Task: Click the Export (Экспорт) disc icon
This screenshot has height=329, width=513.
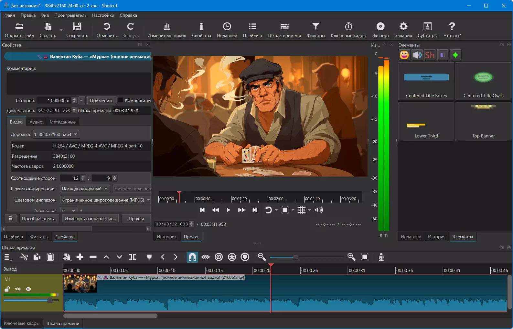Action: pos(380,30)
